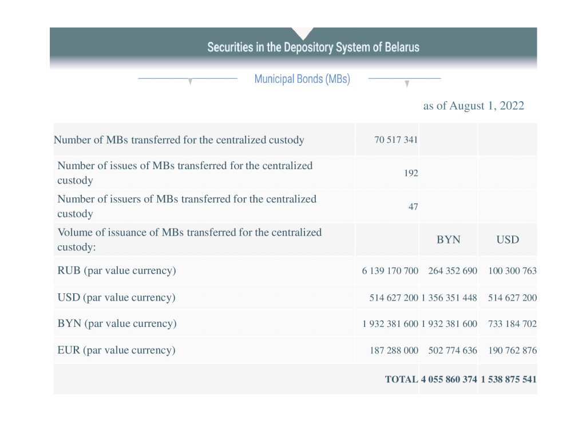Viewport: 586px width, 439px height.
Task: Select the 'USD (par value currency)' row label
Action: coord(116,297)
